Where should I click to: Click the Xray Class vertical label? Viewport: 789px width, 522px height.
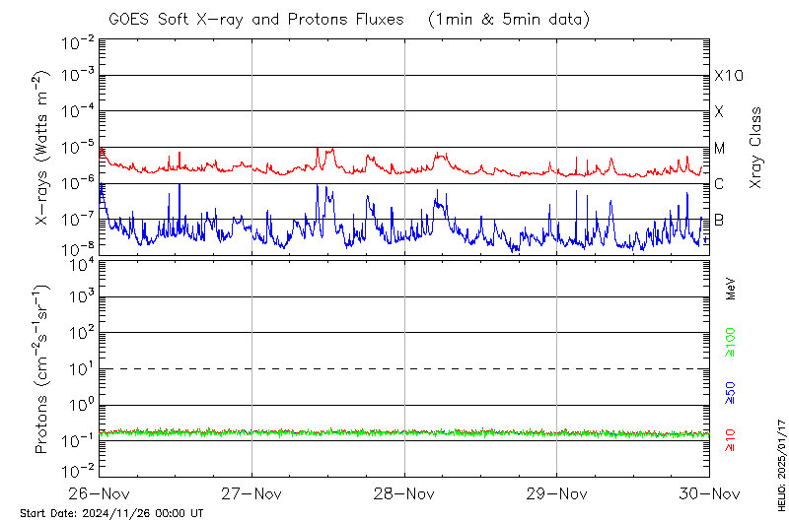pyautogui.click(x=756, y=148)
